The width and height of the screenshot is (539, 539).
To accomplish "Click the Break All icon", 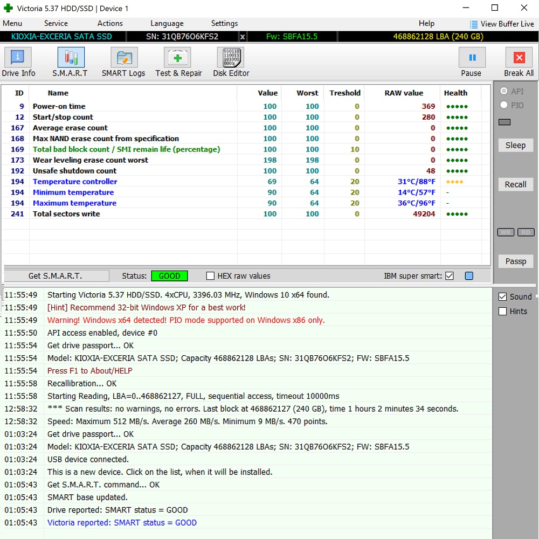I will 519,58.
